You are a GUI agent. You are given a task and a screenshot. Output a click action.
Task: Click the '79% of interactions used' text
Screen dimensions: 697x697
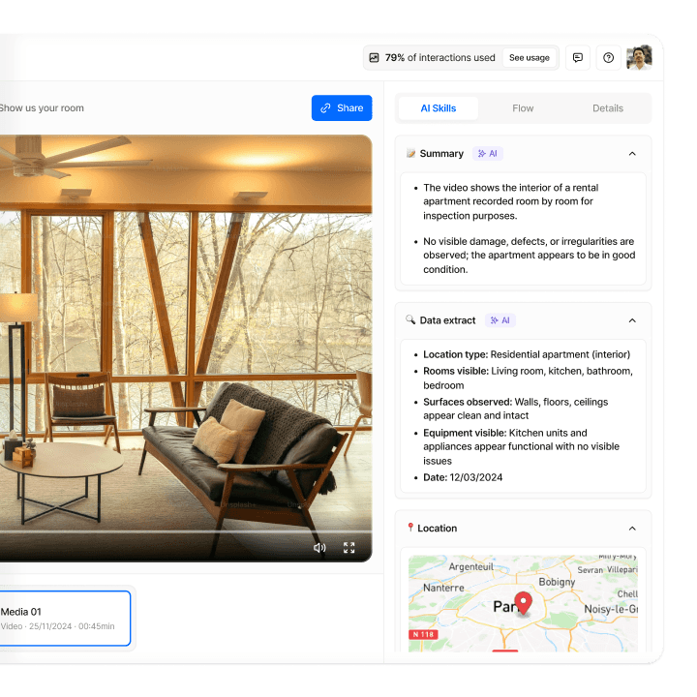click(439, 58)
